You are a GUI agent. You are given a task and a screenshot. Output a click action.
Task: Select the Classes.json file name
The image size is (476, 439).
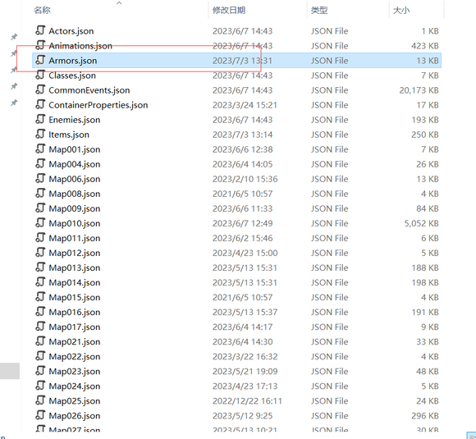click(72, 75)
